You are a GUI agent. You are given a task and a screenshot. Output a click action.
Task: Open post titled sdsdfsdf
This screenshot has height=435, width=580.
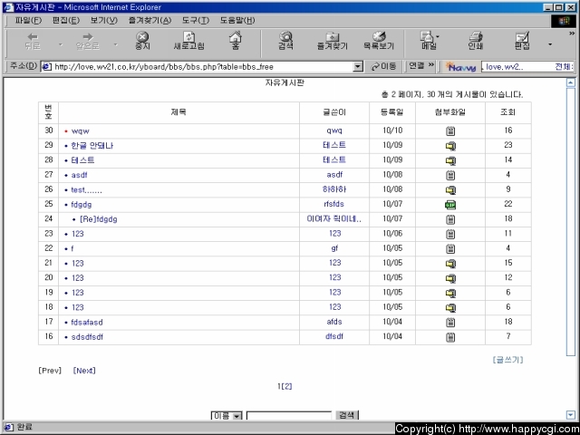click(87, 337)
